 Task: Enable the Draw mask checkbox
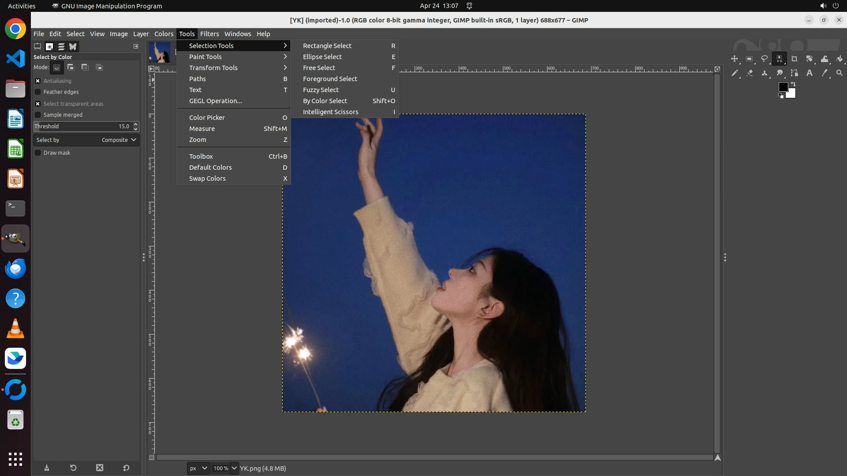point(38,153)
